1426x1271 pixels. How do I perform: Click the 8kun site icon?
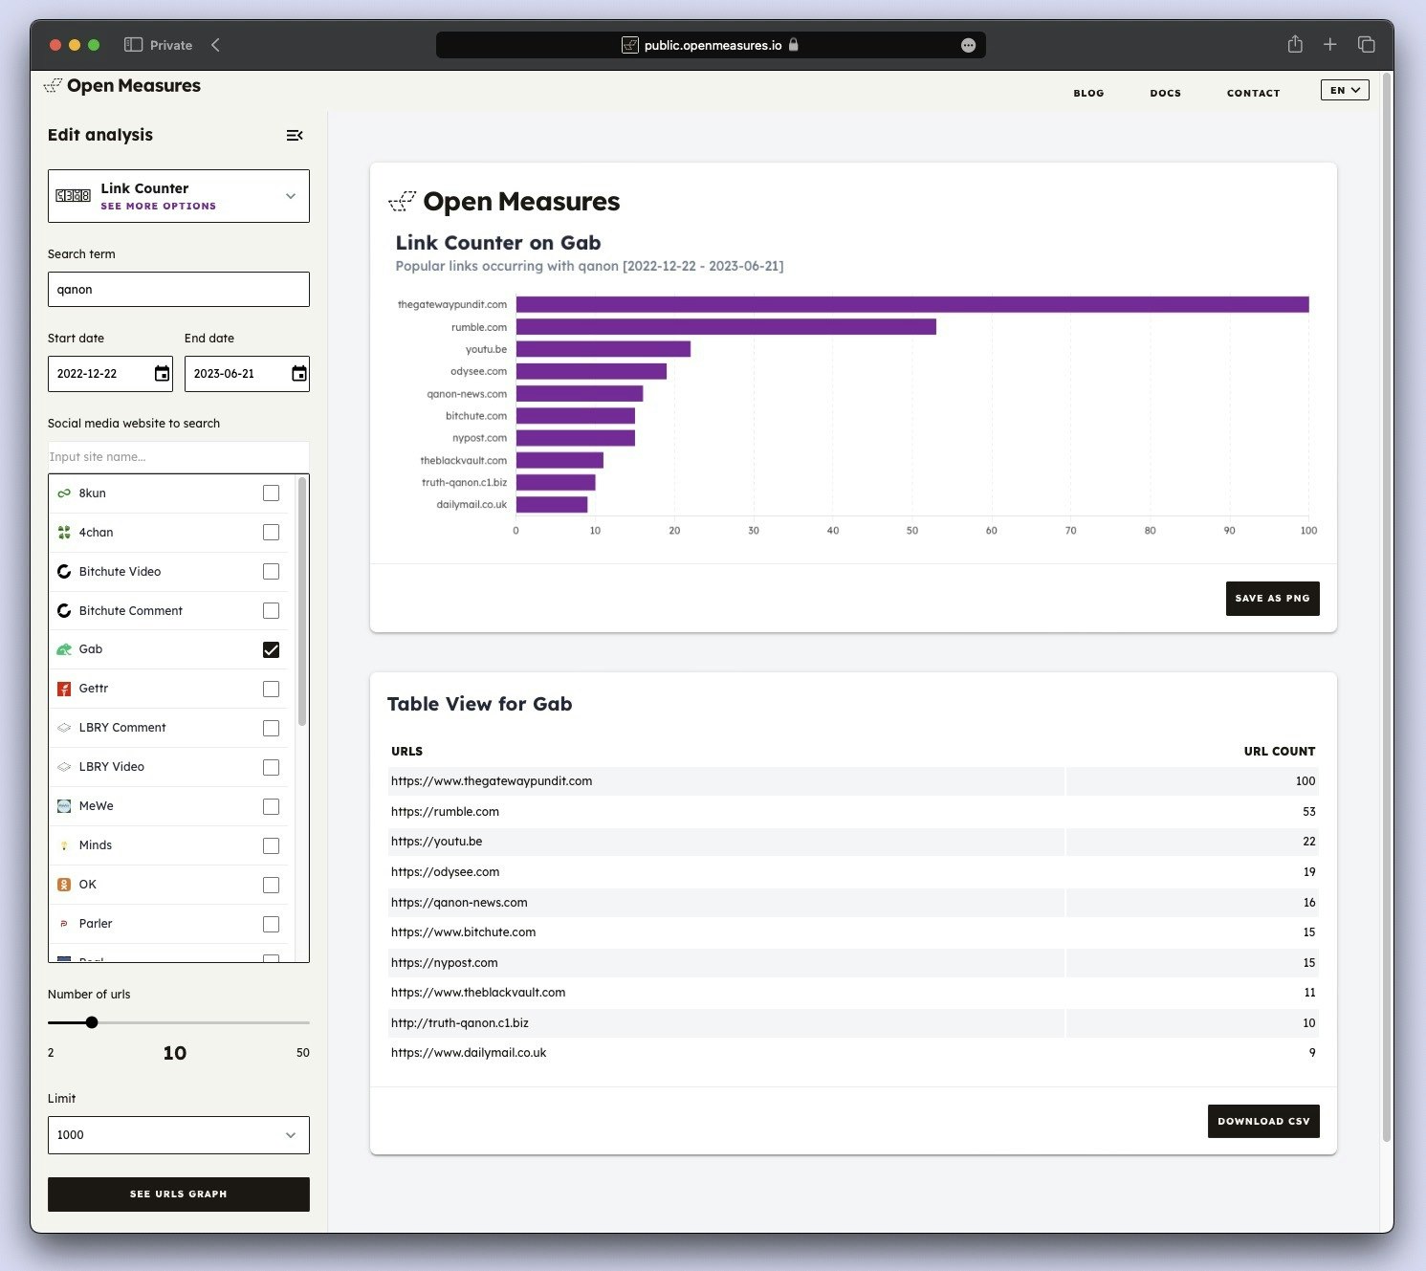pos(64,493)
